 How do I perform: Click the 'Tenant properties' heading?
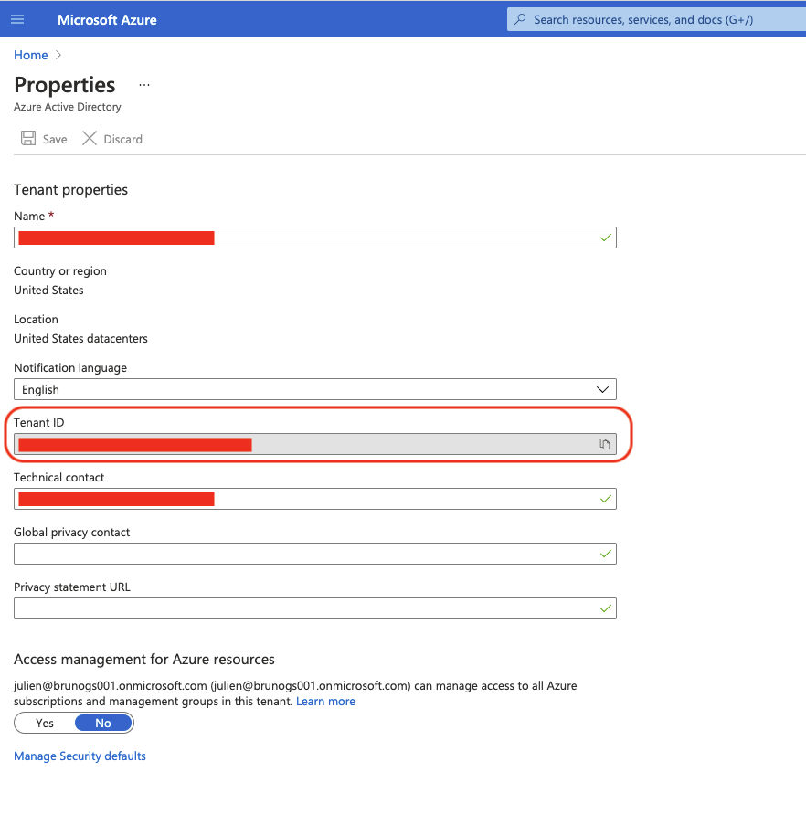[70, 189]
